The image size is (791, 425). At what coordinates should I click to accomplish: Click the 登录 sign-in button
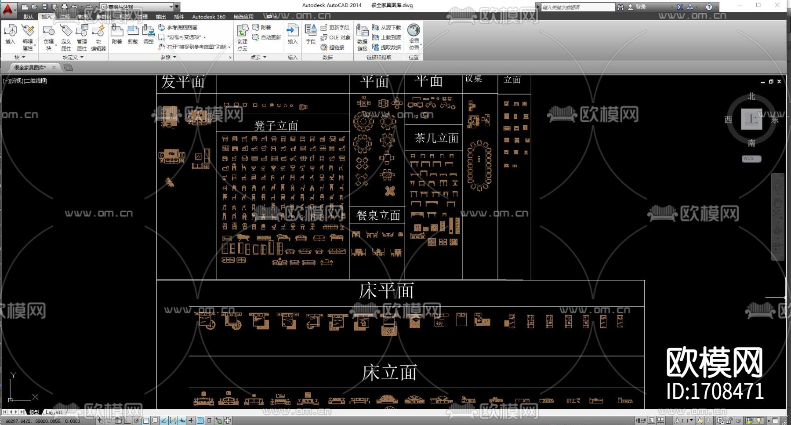coord(637,7)
